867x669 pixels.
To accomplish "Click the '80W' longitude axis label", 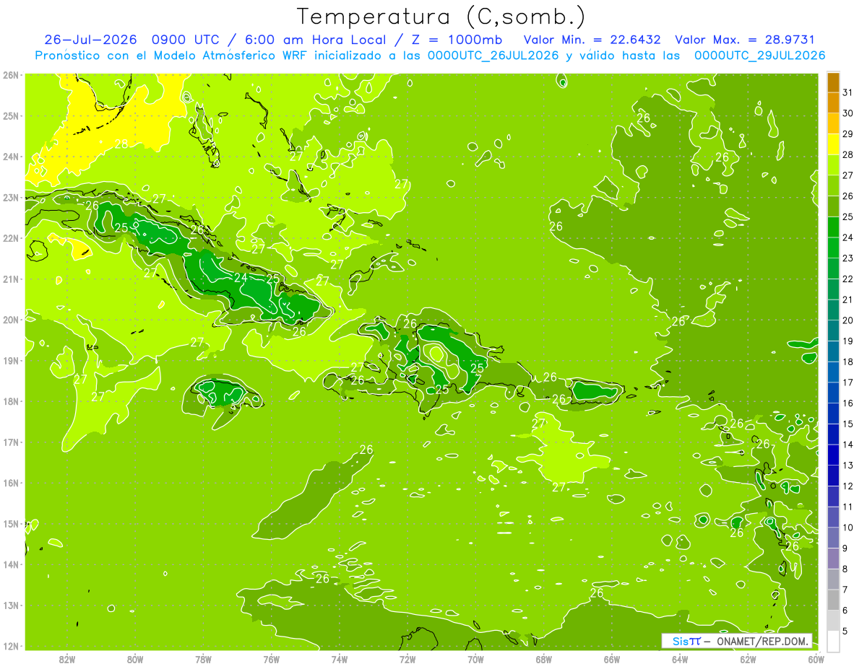I will click(x=134, y=659).
